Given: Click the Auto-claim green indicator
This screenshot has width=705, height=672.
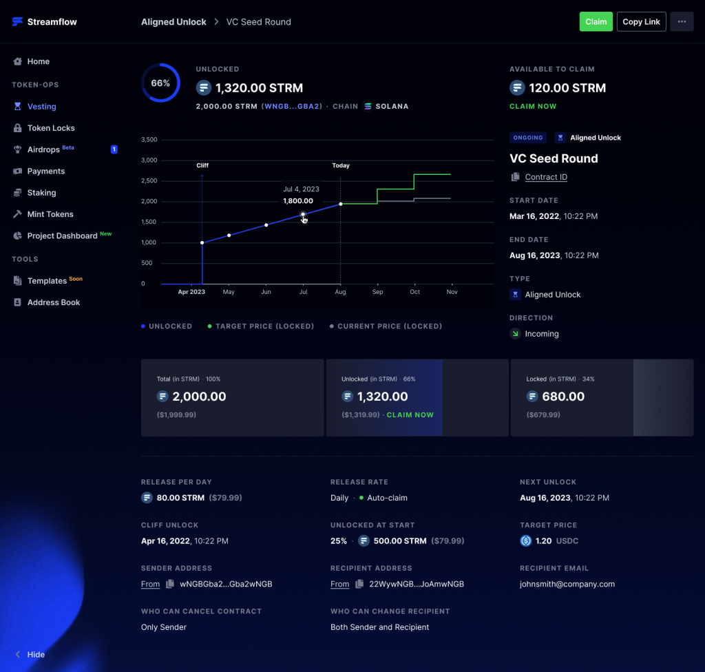Looking at the screenshot, I should 361,498.
